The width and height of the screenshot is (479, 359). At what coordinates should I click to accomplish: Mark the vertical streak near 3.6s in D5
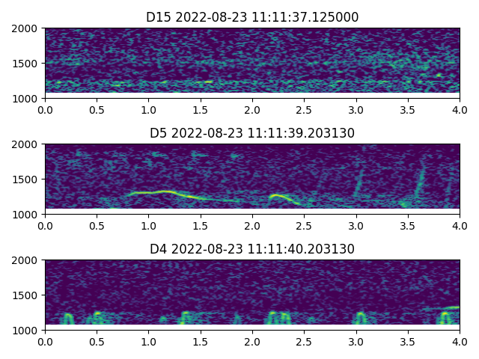tap(419, 183)
